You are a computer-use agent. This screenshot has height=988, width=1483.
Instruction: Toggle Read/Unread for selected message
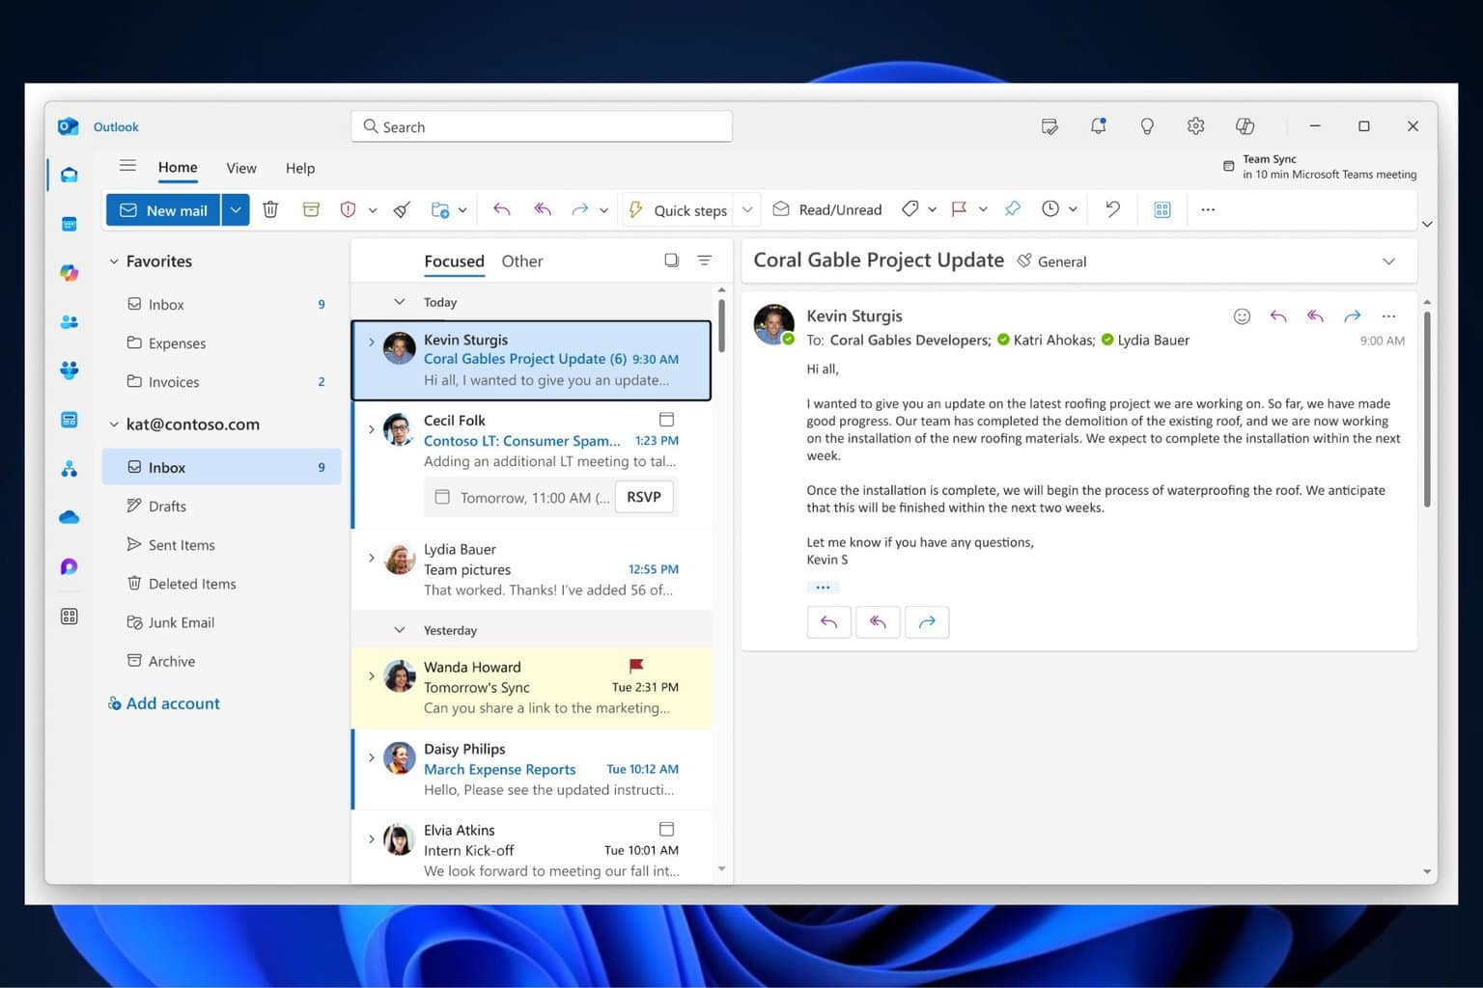(827, 209)
